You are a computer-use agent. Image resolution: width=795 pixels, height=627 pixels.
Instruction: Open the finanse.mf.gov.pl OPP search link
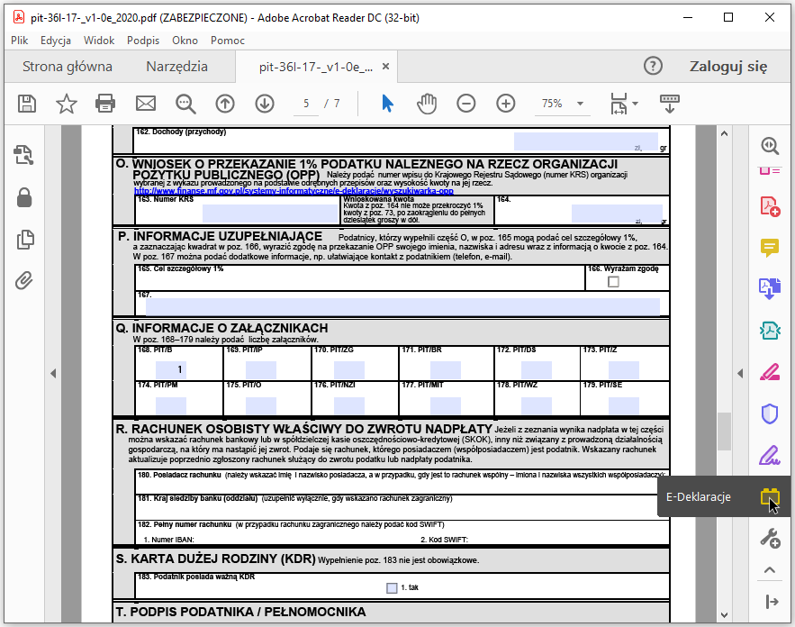coord(294,191)
